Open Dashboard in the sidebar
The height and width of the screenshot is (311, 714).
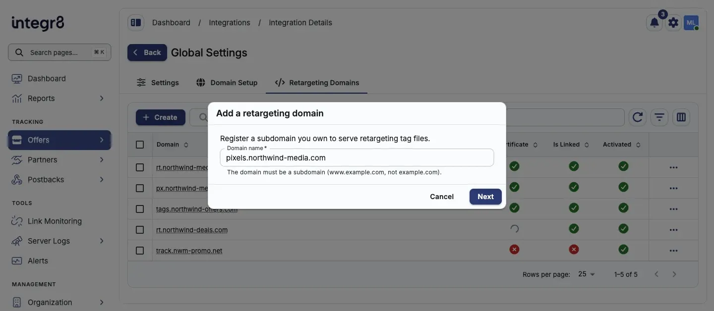pyautogui.click(x=59, y=78)
